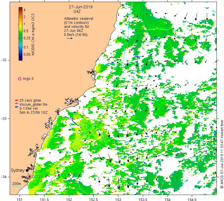Click the red 25 cm/s glide arrow
Image resolution: width=224 pixels, height=201 pixels.
(17, 100)
